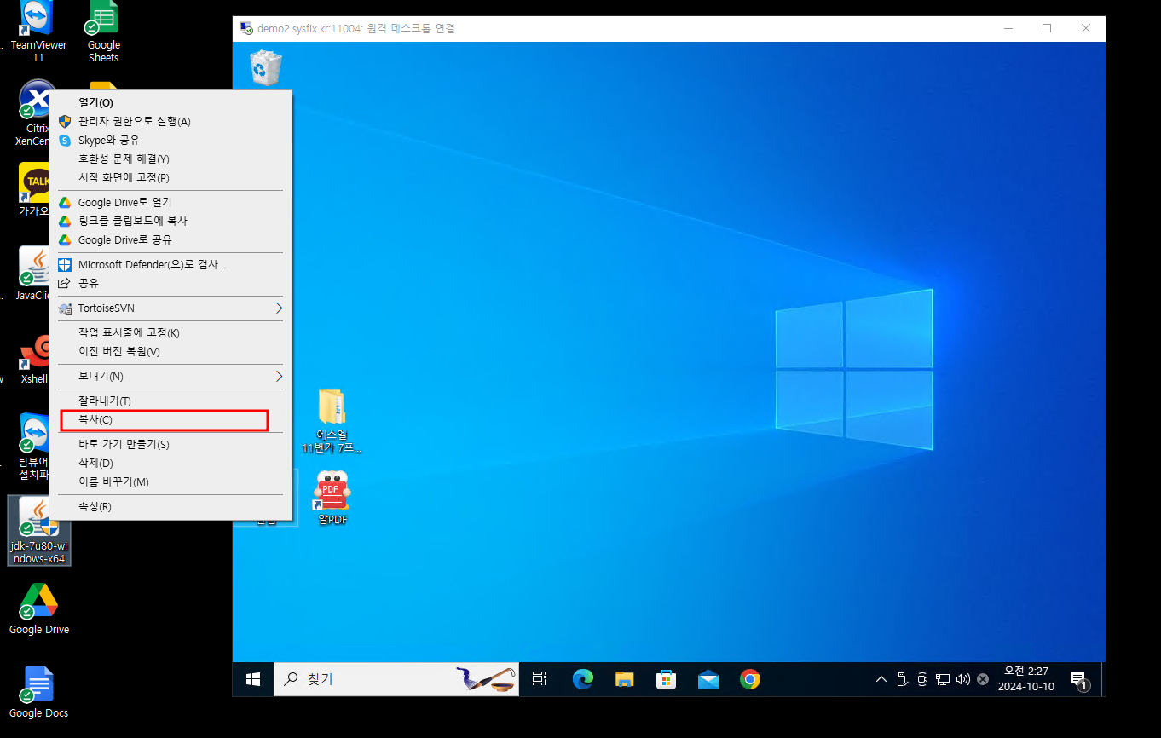Launch Microsoft Store from taskbar
This screenshot has width=1161, height=738.
(666, 679)
